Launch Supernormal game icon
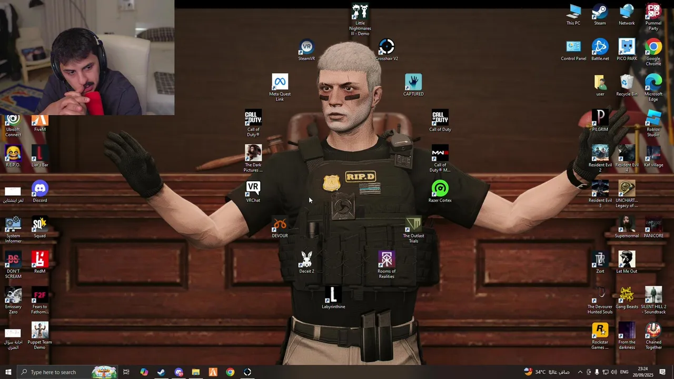This screenshot has width=674, height=379. (627, 227)
